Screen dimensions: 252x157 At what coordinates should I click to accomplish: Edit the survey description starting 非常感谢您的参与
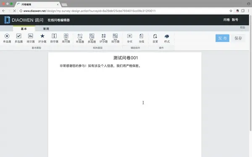point(100,66)
